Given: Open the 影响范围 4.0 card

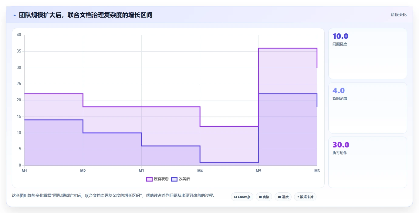Looking at the screenshot, I should tap(367, 108).
